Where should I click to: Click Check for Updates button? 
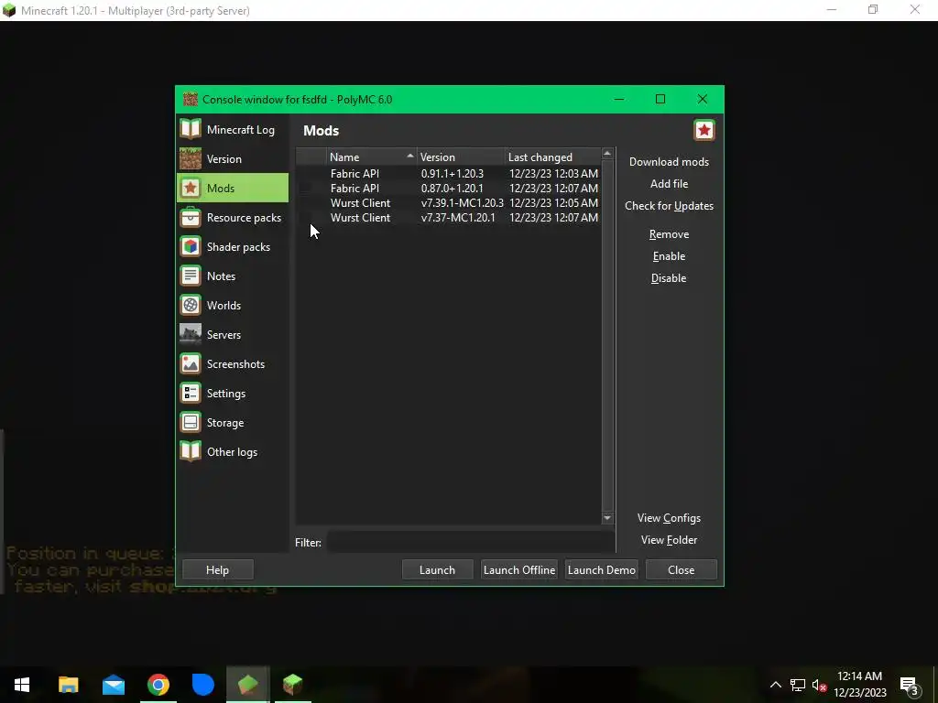pyautogui.click(x=669, y=206)
